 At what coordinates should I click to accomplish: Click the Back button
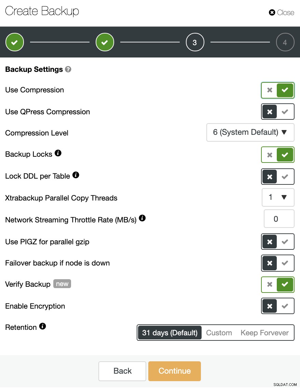(x=122, y=371)
